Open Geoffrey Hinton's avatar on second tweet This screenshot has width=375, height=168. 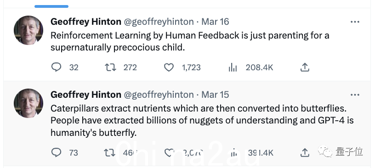click(28, 103)
